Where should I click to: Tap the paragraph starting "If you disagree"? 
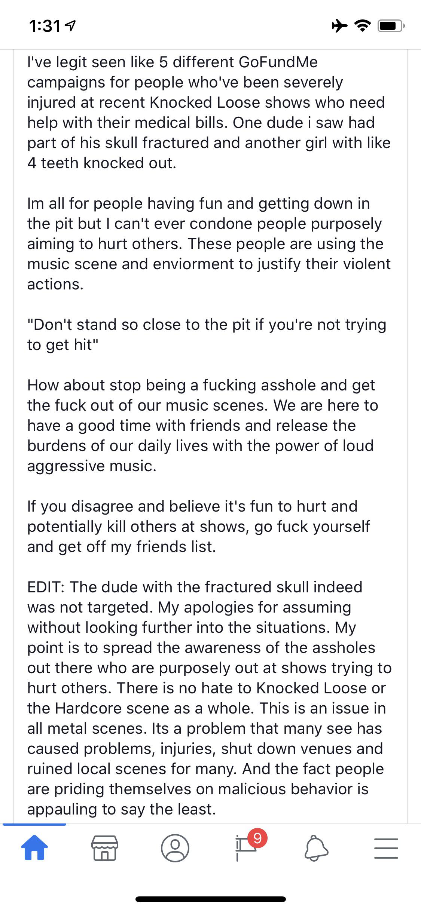click(x=198, y=527)
